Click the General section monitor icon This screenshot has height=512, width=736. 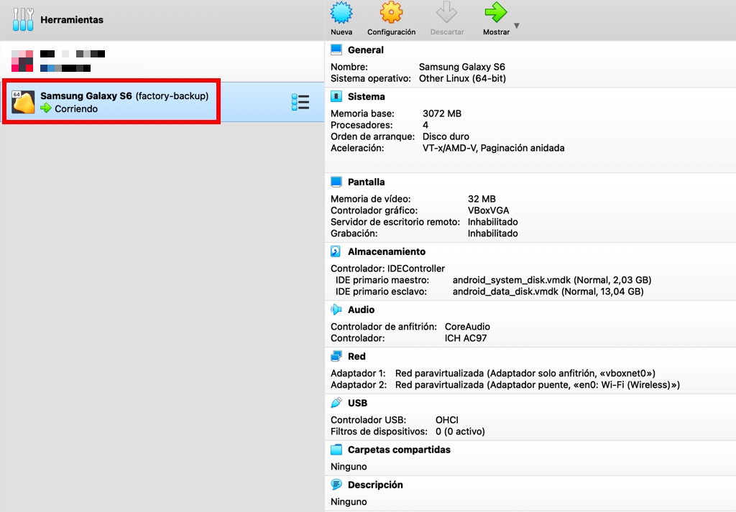[x=336, y=50]
